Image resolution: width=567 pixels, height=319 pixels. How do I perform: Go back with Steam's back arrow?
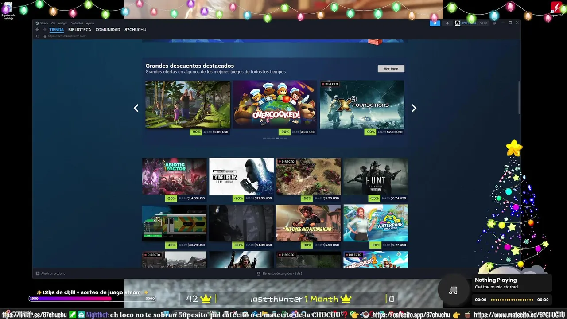click(38, 30)
